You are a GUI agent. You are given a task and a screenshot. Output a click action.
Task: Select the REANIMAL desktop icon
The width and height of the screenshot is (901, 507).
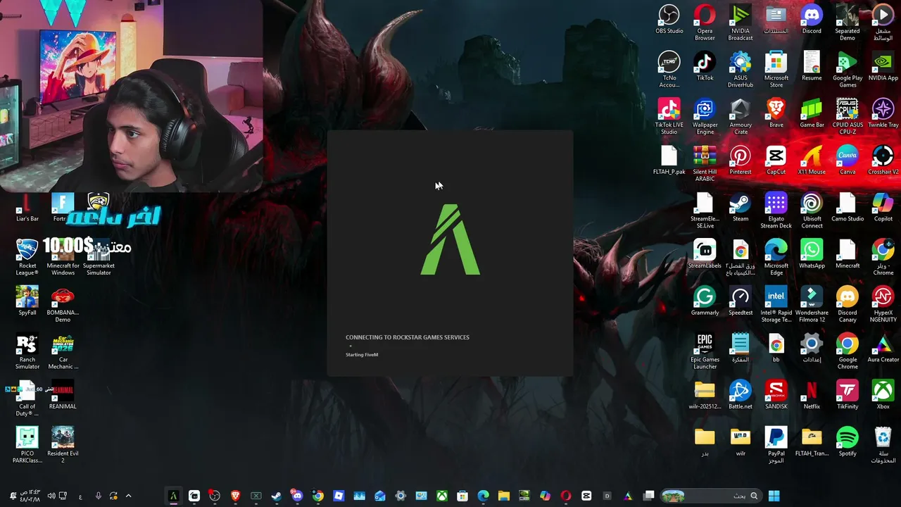[x=63, y=396]
